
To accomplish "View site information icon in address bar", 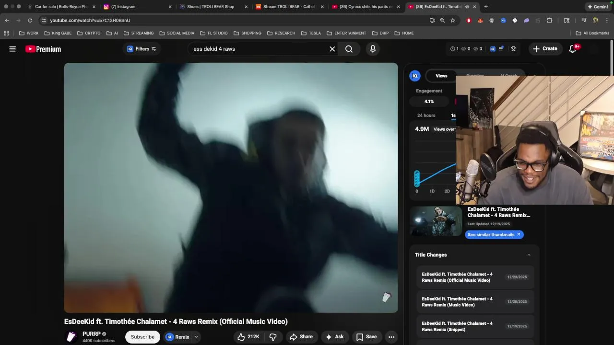I will click(44, 21).
